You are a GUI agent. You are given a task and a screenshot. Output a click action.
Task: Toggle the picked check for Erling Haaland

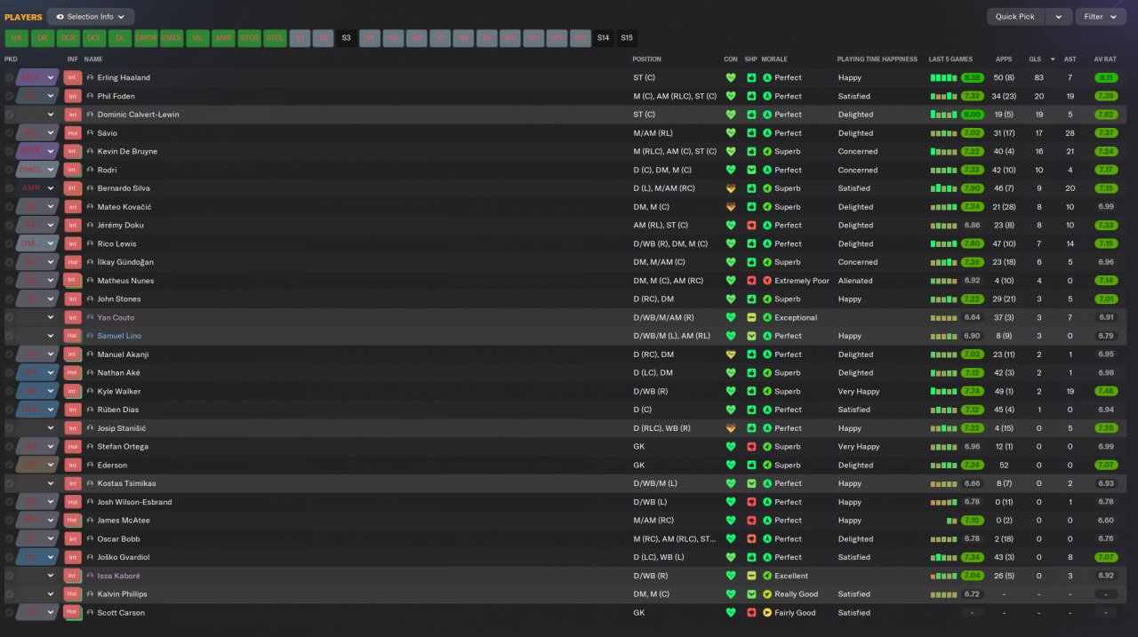pyautogui.click(x=9, y=78)
